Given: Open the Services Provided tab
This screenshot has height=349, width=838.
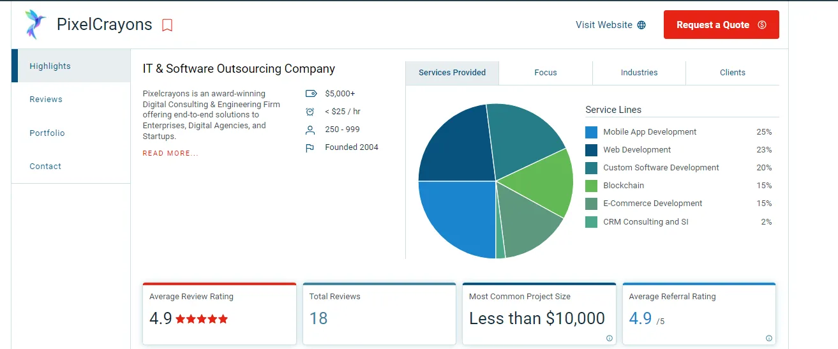Looking at the screenshot, I should 452,73.
